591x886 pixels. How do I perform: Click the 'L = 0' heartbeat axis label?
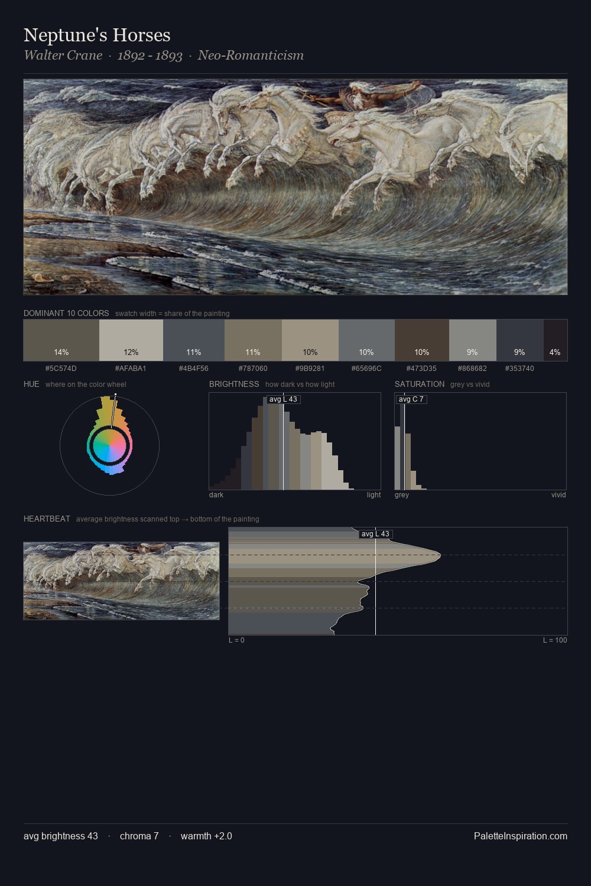tap(236, 640)
